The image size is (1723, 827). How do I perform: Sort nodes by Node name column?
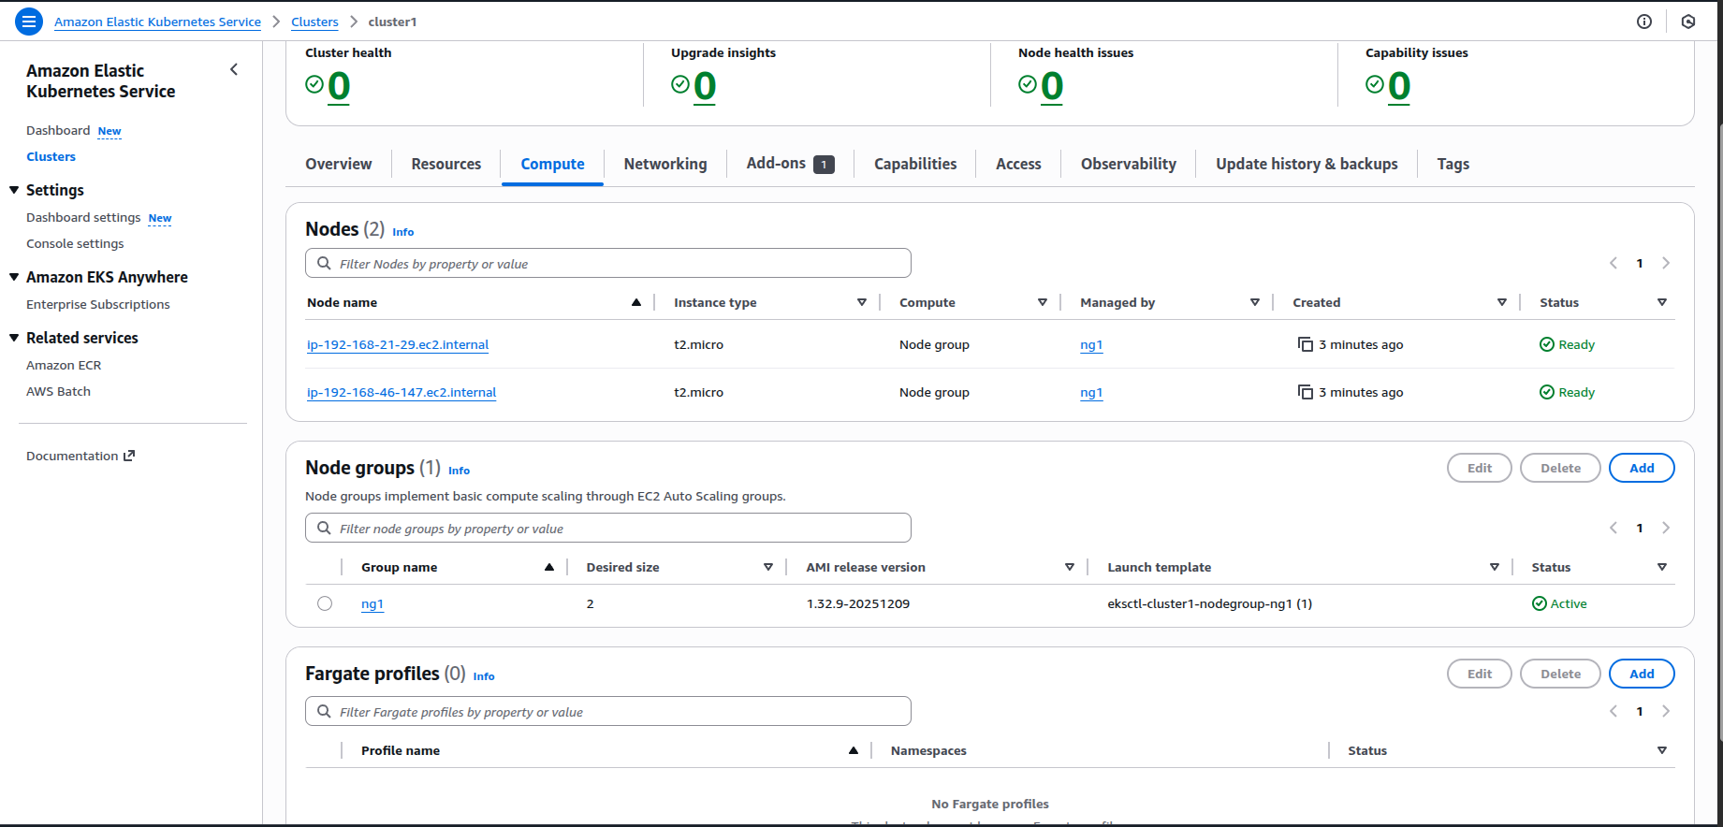click(636, 302)
